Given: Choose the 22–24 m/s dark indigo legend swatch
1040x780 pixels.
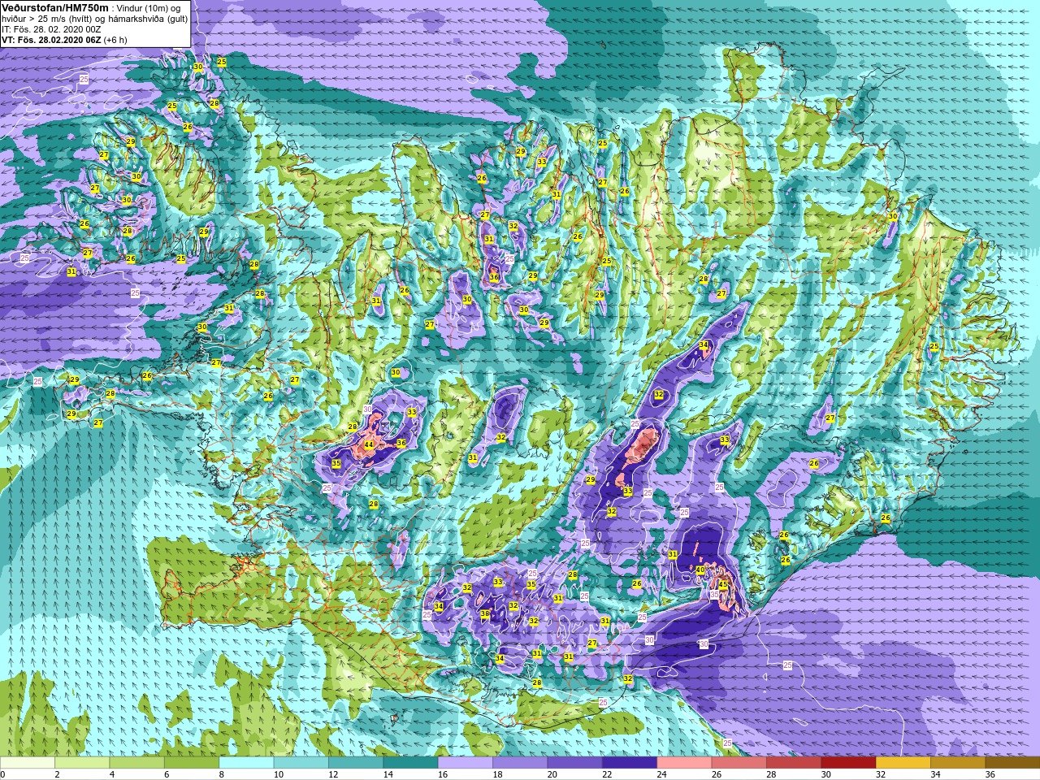Looking at the screenshot, I should [629, 763].
